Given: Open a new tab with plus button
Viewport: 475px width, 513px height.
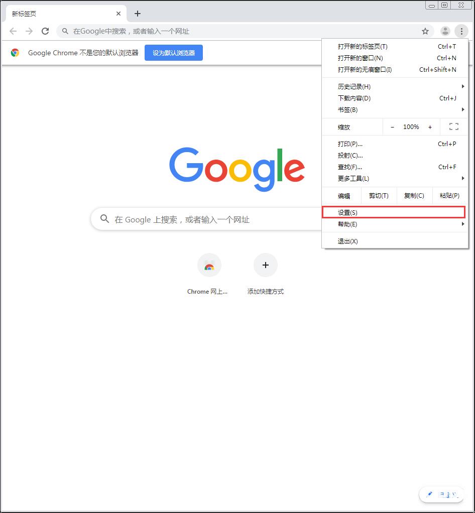Looking at the screenshot, I should [x=138, y=14].
